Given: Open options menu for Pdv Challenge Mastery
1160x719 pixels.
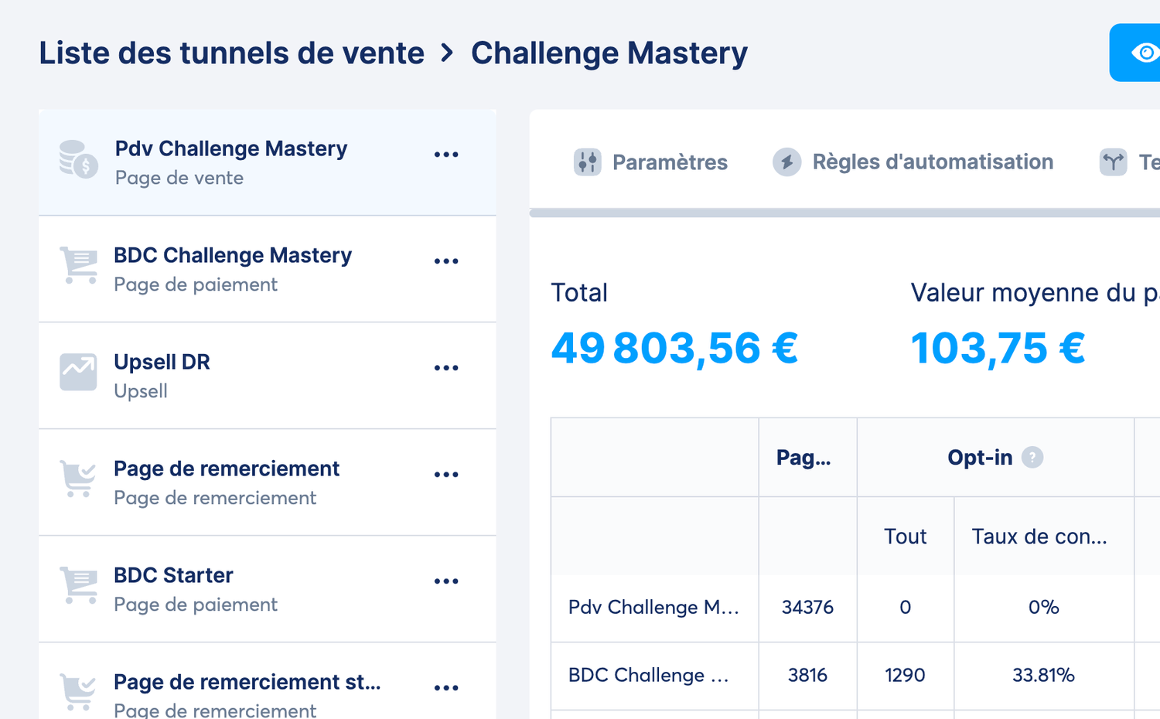Looking at the screenshot, I should click(x=446, y=155).
